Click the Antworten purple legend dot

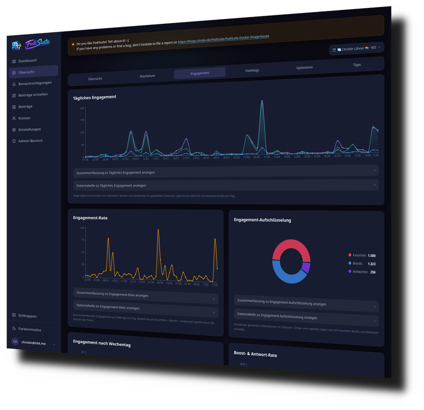pyautogui.click(x=350, y=271)
